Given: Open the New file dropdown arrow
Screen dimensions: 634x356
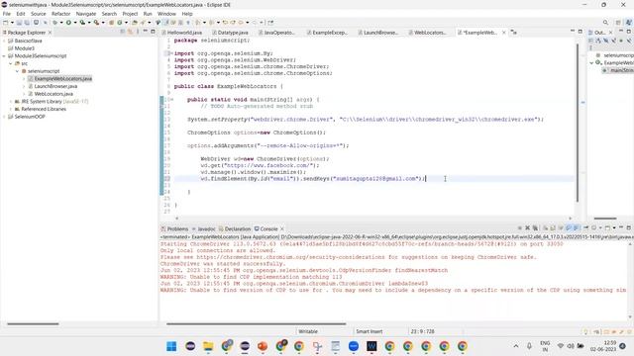Looking at the screenshot, I should click(12, 23).
